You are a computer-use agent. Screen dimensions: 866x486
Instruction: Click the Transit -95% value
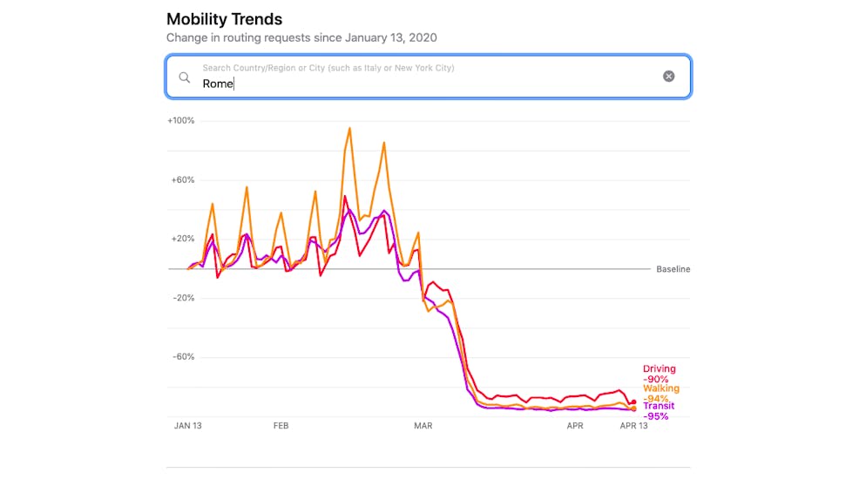[655, 416]
